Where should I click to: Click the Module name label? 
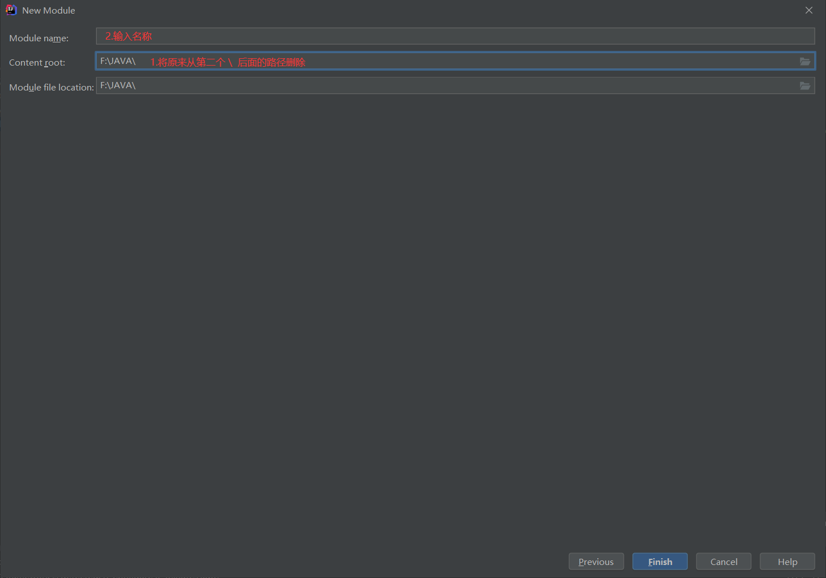38,38
